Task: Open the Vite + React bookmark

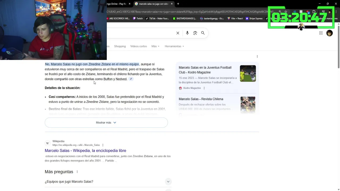Action: (235, 19)
